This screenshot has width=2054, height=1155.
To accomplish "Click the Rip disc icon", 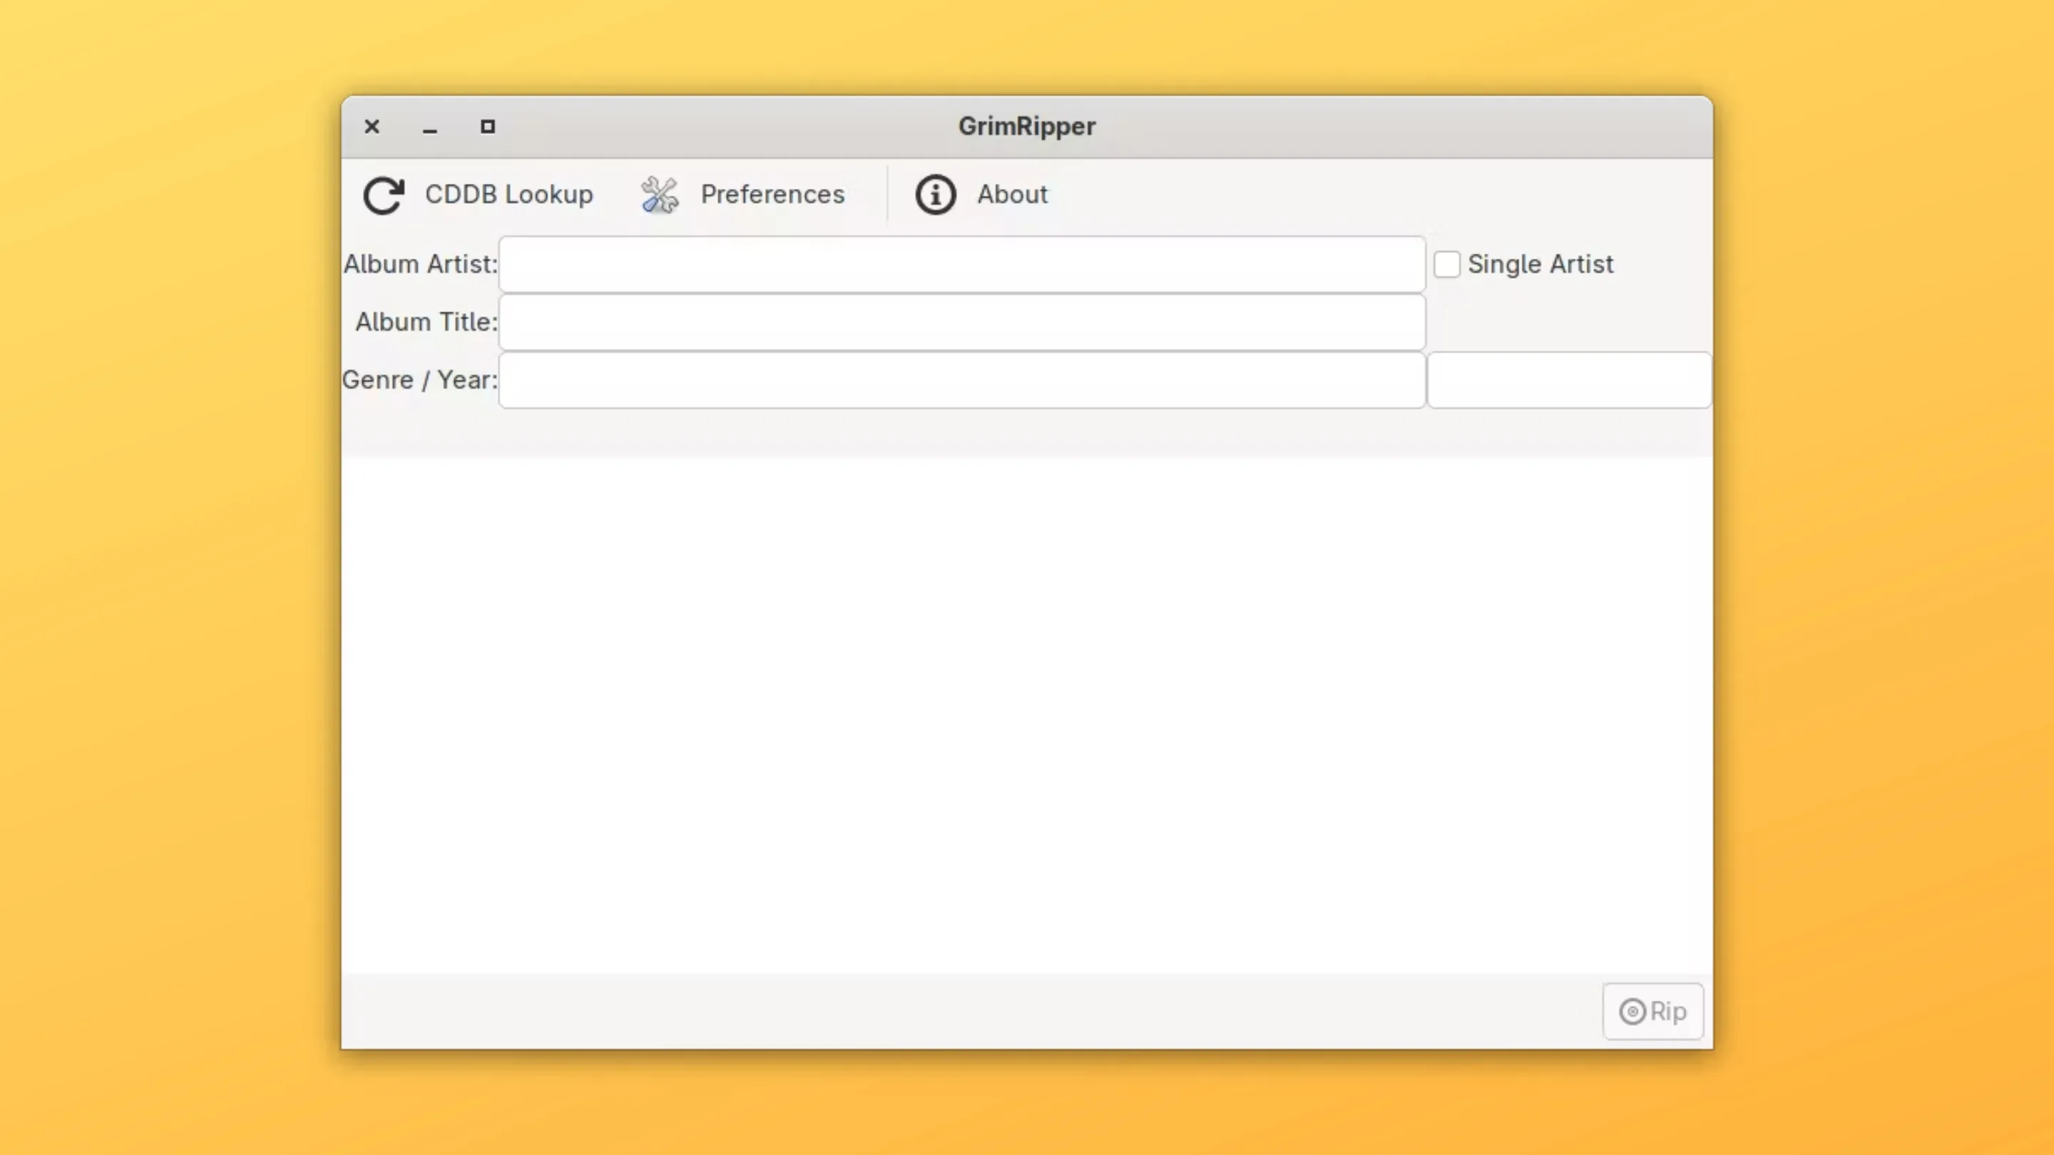I will click(1633, 1011).
